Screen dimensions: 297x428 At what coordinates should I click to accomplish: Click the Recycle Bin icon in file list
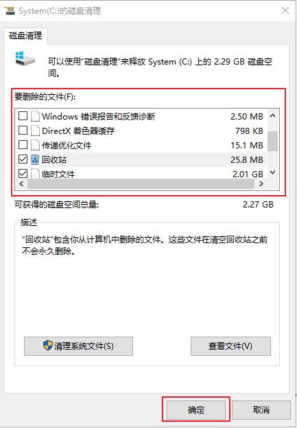pos(35,159)
